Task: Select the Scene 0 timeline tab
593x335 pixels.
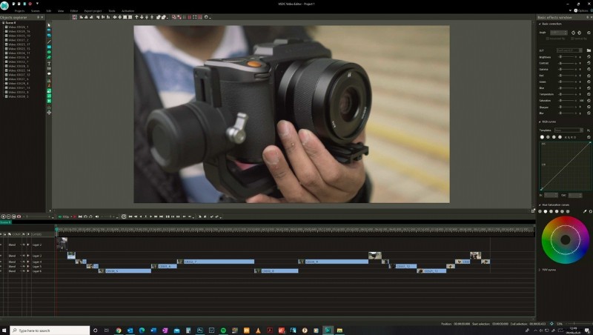Action: pos(6,222)
